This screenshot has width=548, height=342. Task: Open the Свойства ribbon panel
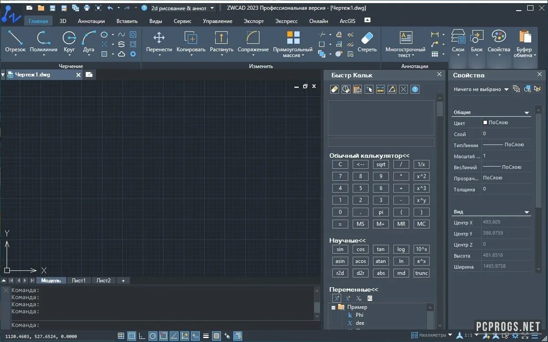[x=499, y=43]
